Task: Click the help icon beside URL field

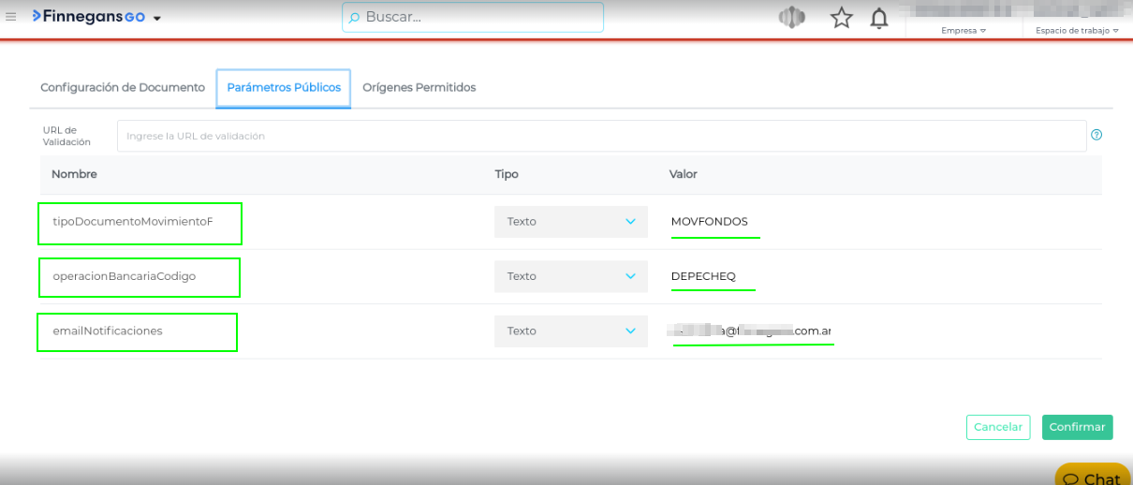Action: [x=1096, y=135]
